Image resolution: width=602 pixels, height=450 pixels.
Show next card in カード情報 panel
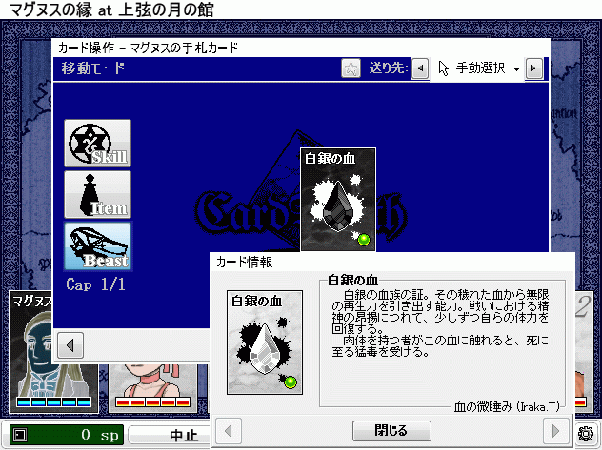(x=555, y=431)
